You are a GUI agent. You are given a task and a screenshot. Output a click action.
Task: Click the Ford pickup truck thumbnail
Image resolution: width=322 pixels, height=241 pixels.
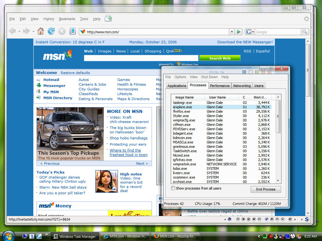point(70,134)
